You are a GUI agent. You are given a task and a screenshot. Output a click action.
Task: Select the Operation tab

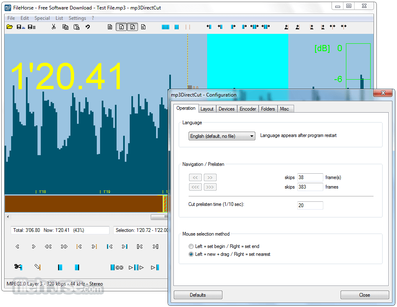pos(186,108)
